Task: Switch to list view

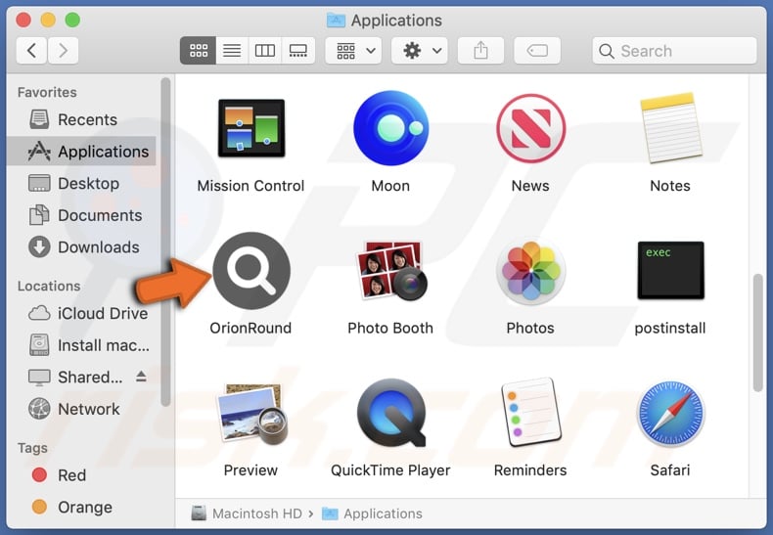Action: point(232,50)
